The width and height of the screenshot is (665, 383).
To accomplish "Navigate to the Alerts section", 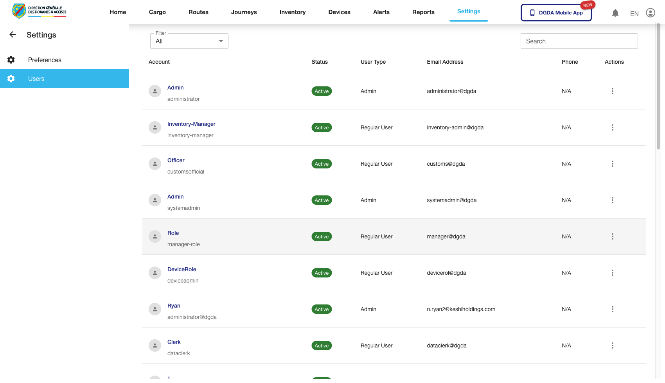I will 381,12.
